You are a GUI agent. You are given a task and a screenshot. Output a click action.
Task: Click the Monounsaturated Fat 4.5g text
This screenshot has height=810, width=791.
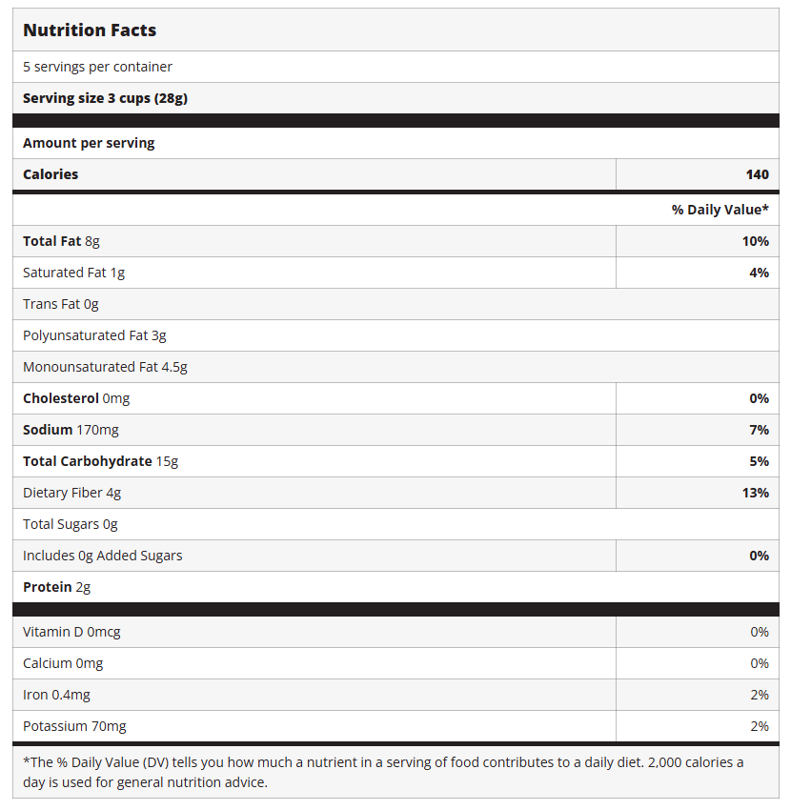click(105, 367)
